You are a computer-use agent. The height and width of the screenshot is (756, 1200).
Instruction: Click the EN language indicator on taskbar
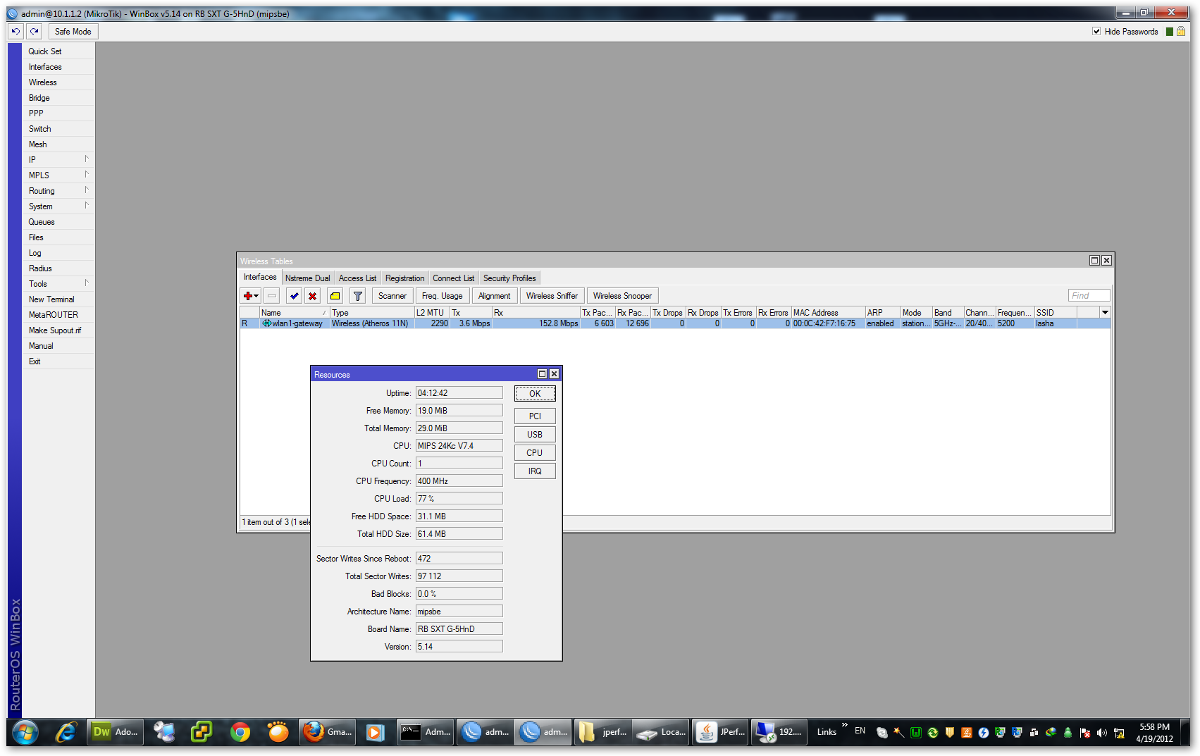pyautogui.click(x=860, y=731)
